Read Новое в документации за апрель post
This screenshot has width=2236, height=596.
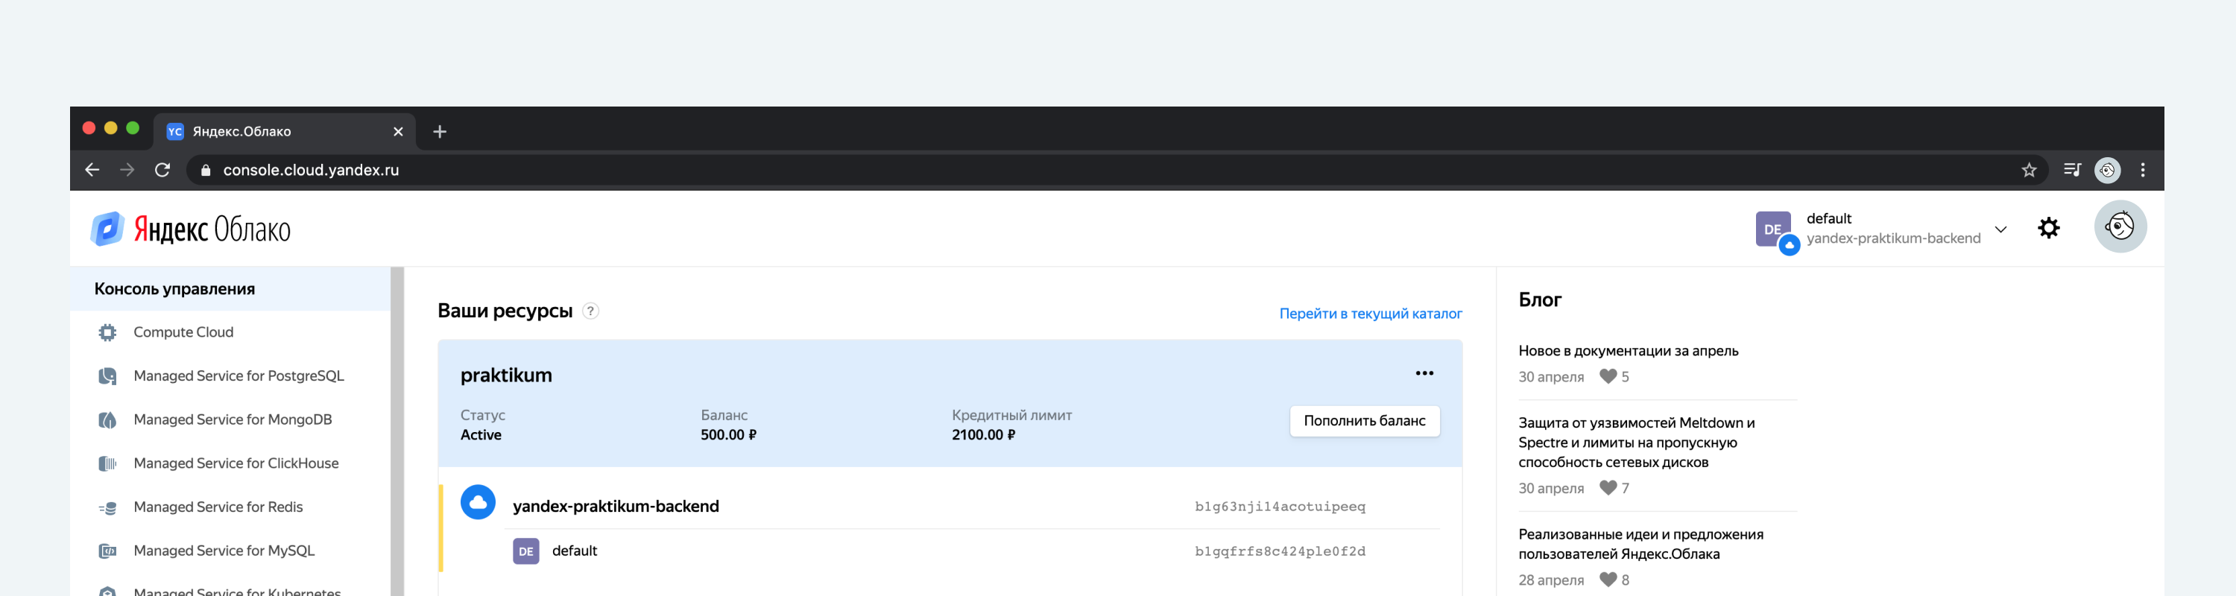(x=1628, y=350)
